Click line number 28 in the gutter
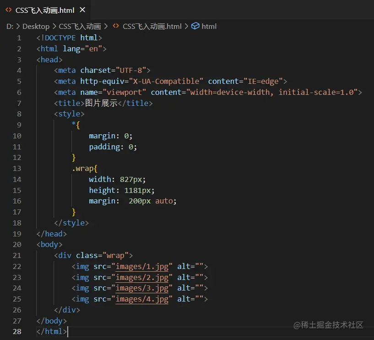Viewport: 374px width, 340px height. pyautogui.click(x=17, y=331)
